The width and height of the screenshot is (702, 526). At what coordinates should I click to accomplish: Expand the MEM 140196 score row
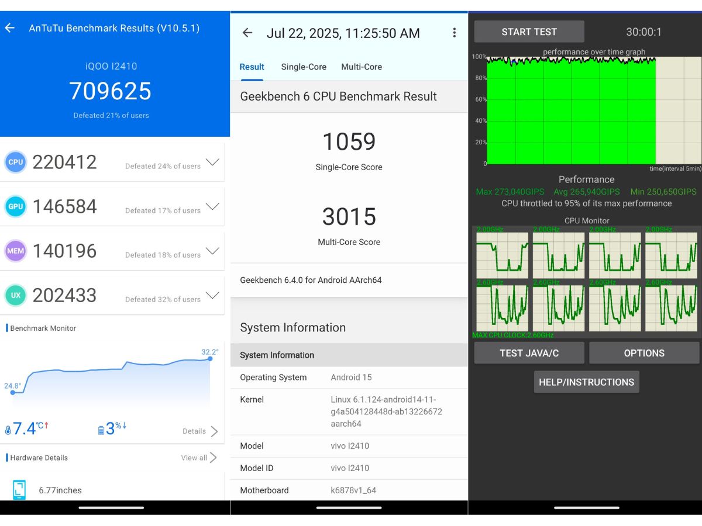pyautogui.click(x=212, y=251)
